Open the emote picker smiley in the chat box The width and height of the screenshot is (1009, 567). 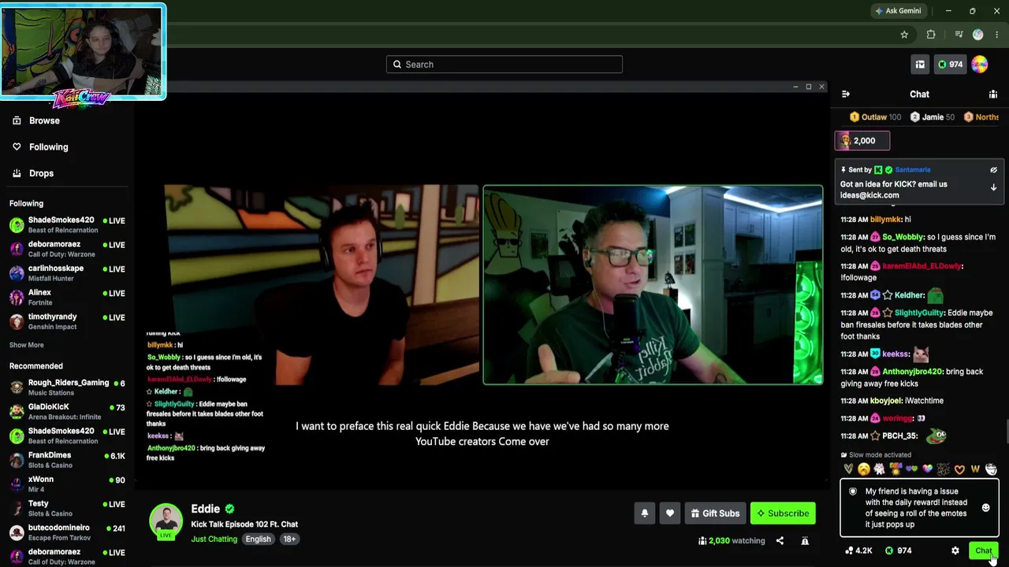(x=985, y=508)
